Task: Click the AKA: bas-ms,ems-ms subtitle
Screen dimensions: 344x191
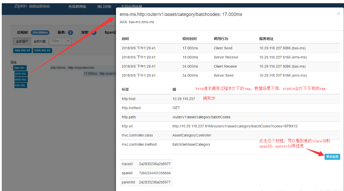Action: [x=137, y=22]
